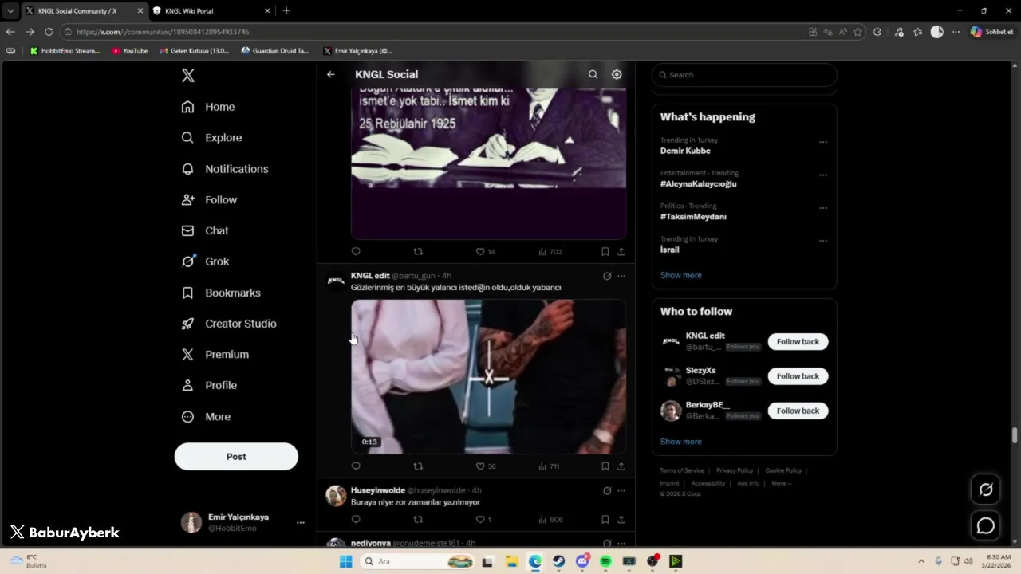Open Explore in the sidebar
Image resolution: width=1021 pixels, height=574 pixels.
pos(211,138)
